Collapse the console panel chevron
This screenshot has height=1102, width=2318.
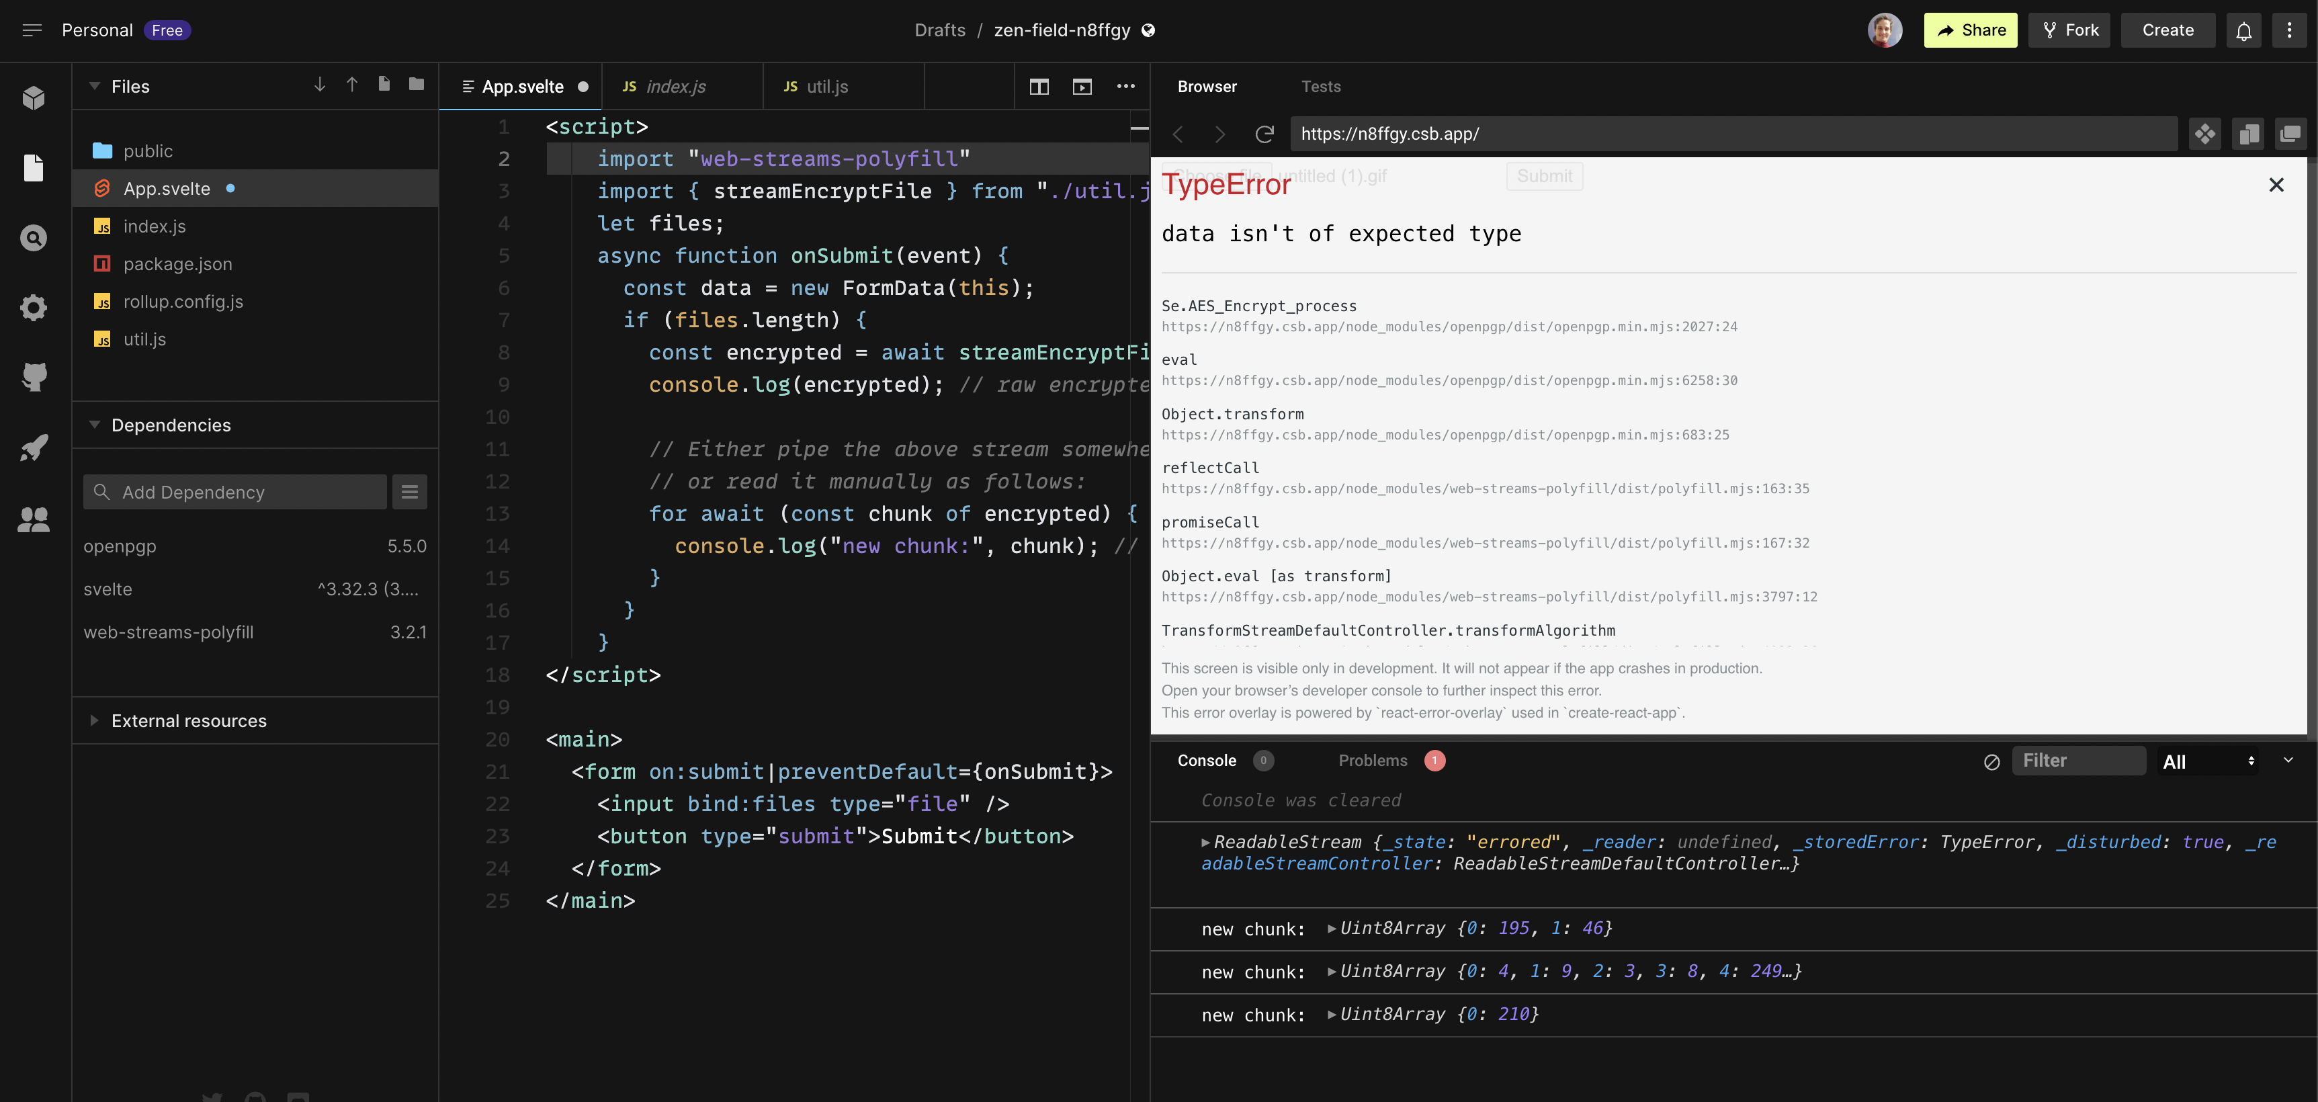pyautogui.click(x=2288, y=760)
